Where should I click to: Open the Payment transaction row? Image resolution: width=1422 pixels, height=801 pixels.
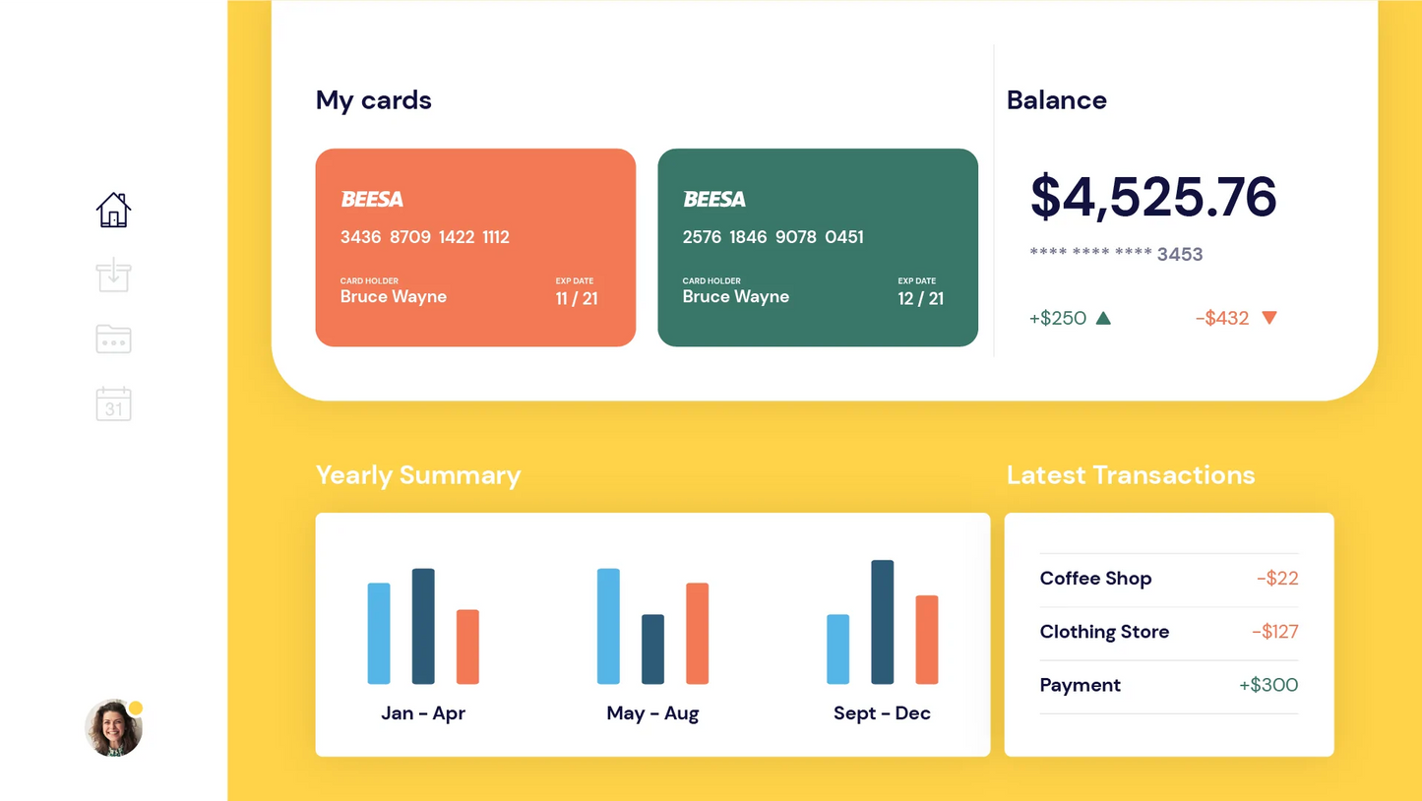1168,685
